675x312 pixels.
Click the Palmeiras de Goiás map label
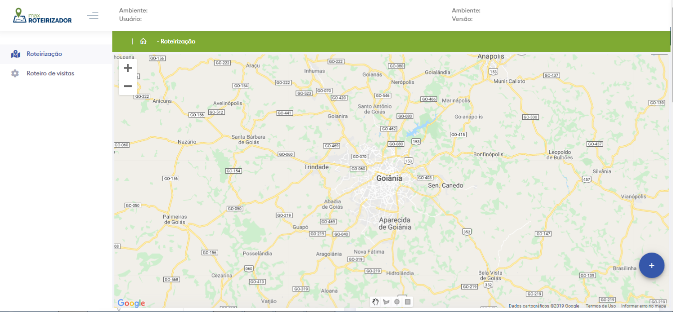point(175,220)
